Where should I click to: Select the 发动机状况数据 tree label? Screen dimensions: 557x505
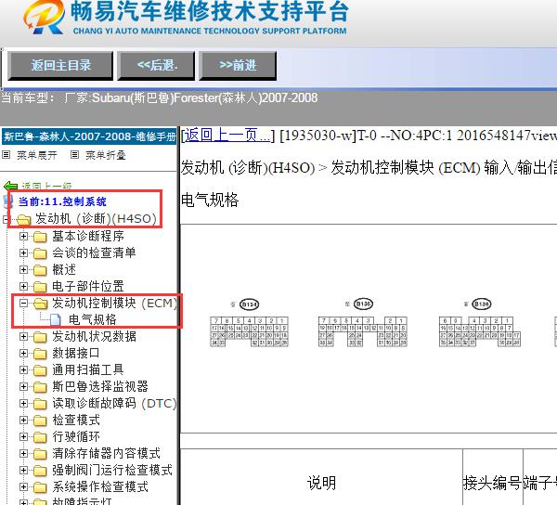94,336
